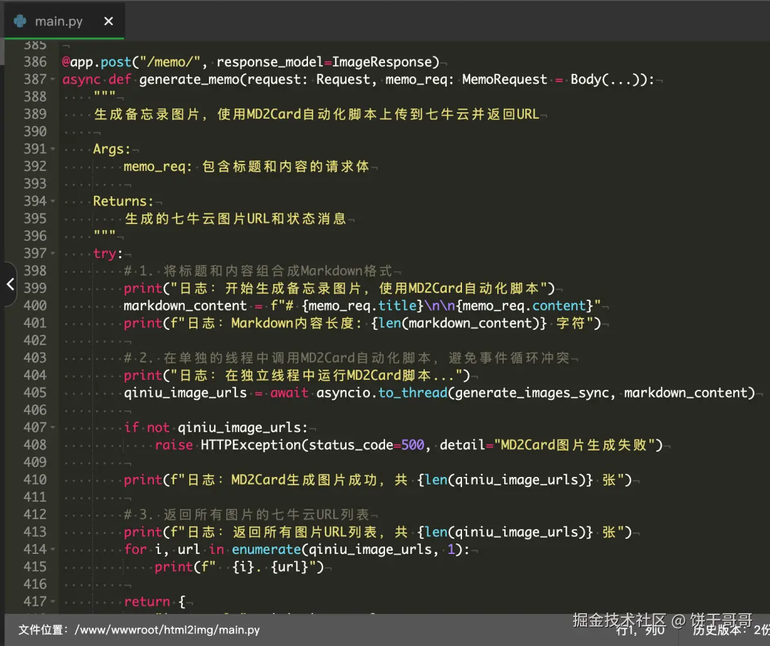
Task: Click enumerate on line 414
Action: 266,549
